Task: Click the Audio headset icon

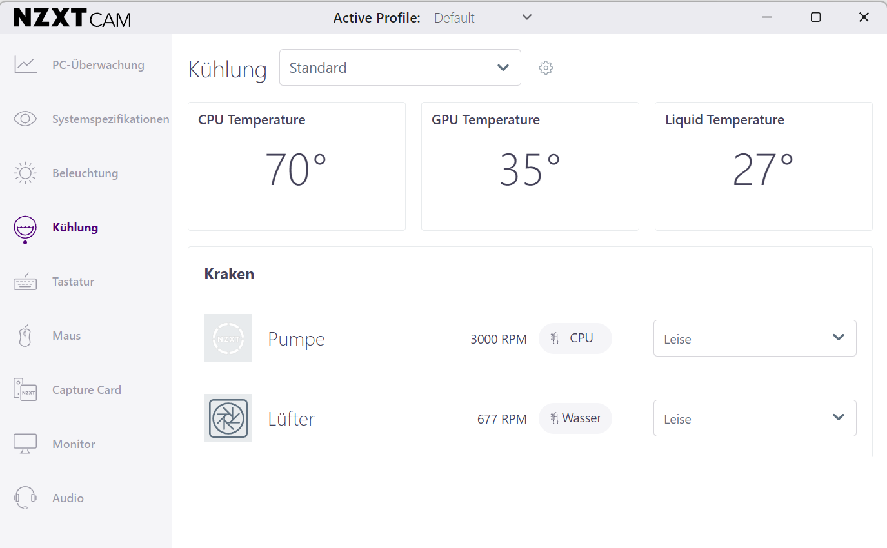Action: [25, 498]
